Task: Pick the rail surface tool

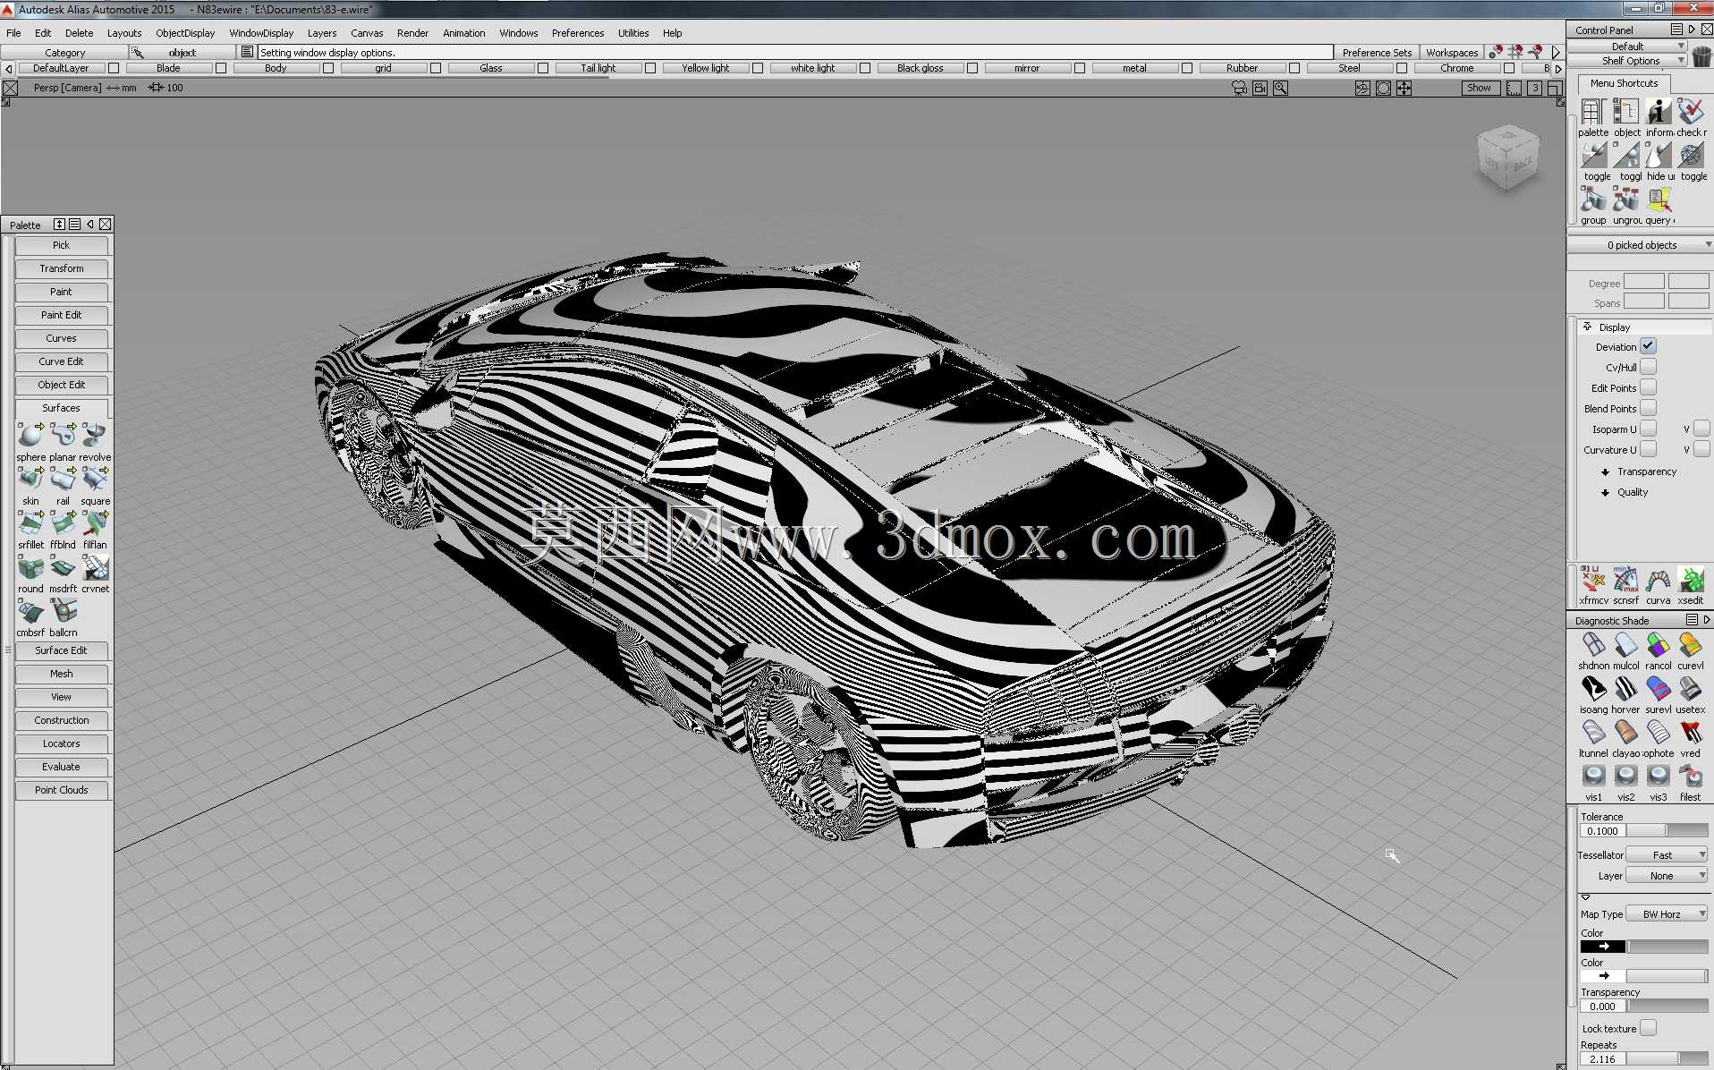Action: pos(63,480)
